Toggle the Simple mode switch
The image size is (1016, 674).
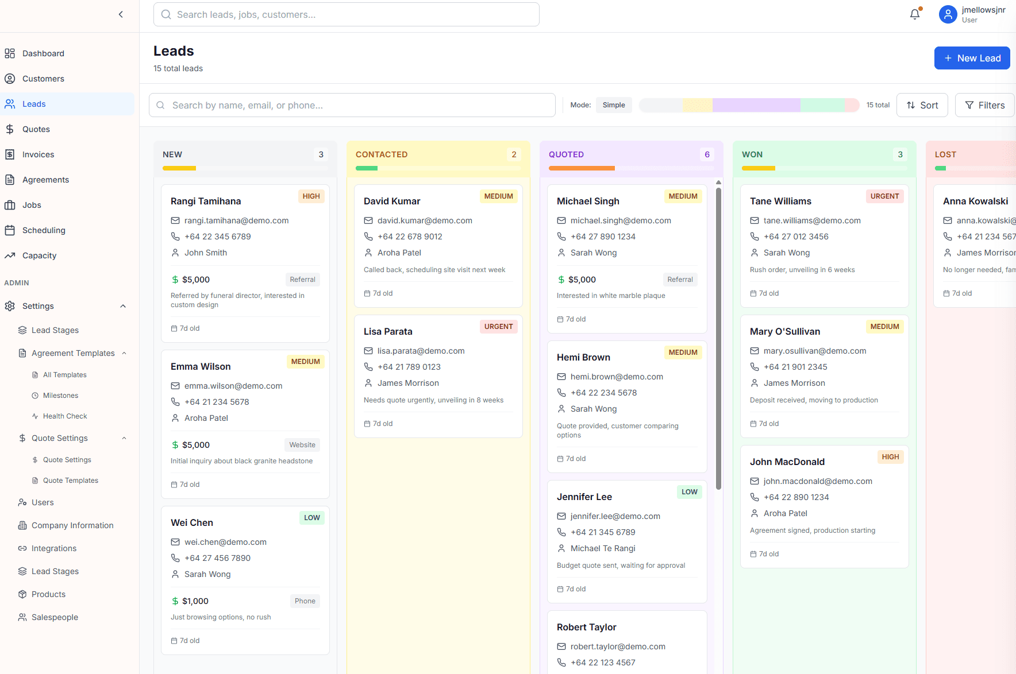pos(614,105)
